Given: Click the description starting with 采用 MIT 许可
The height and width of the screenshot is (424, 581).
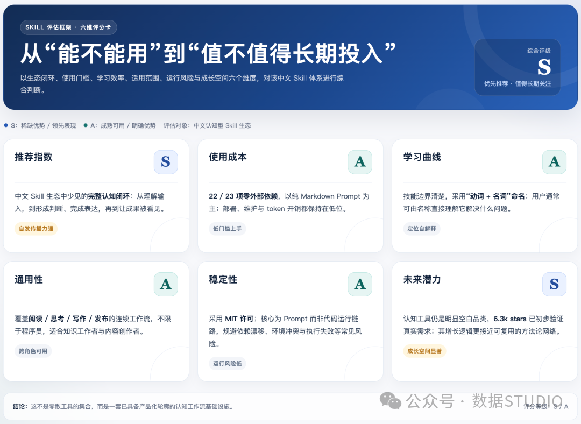Looking at the screenshot, I should (x=285, y=331).
